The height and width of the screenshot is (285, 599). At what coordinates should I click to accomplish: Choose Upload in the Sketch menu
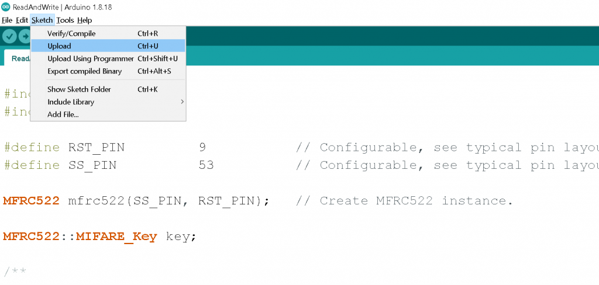59,46
